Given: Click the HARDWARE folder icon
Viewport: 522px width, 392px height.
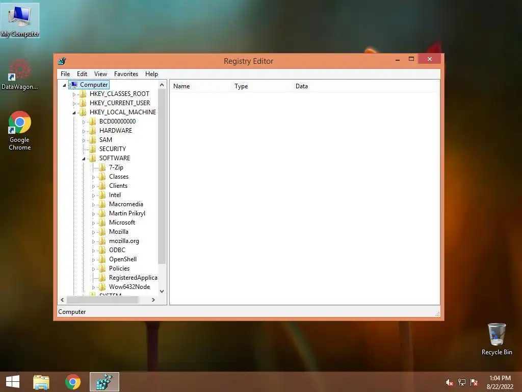Looking at the screenshot, I should 93,130.
